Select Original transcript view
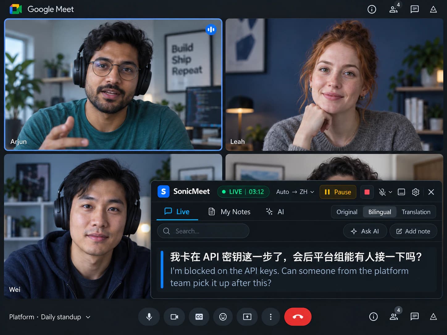447x335 pixels. pyautogui.click(x=347, y=212)
